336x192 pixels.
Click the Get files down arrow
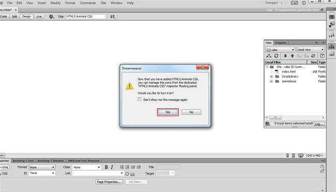pyautogui.click(x=285, y=56)
